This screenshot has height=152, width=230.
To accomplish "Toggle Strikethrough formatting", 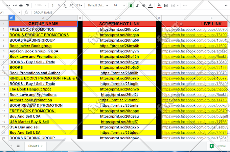I will pyautogui.click(x=144, y=5).
